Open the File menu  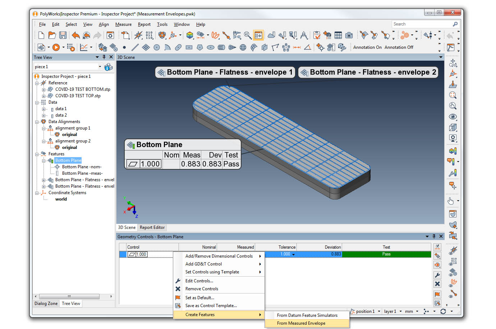point(42,24)
